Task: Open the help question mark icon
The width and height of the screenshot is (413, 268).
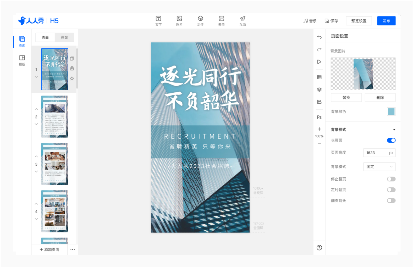Action: 319,248
